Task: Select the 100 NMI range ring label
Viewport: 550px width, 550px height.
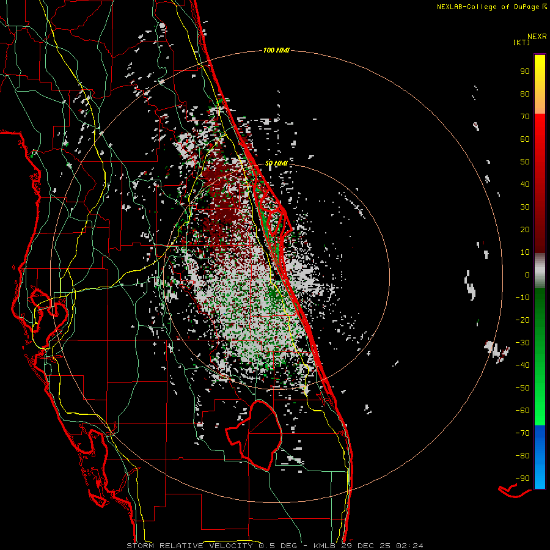Action: [276, 51]
